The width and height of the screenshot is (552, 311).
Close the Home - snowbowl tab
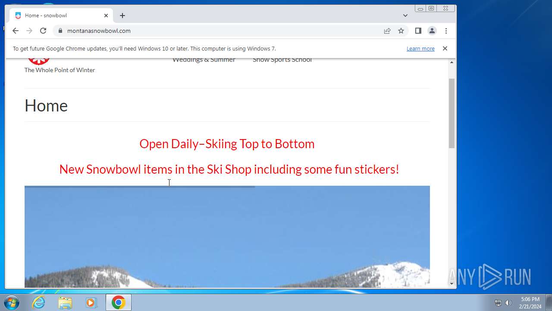pyautogui.click(x=106, y=16)
